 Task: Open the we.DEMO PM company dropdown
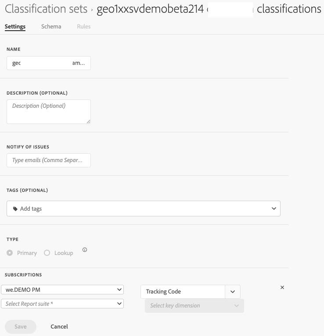tap(62, 290)
